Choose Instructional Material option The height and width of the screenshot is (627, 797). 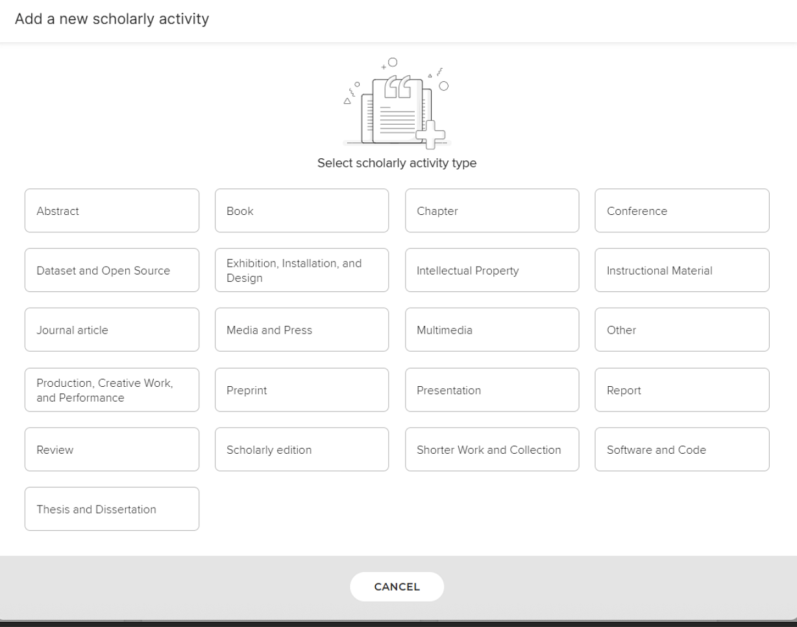(682, 271)
